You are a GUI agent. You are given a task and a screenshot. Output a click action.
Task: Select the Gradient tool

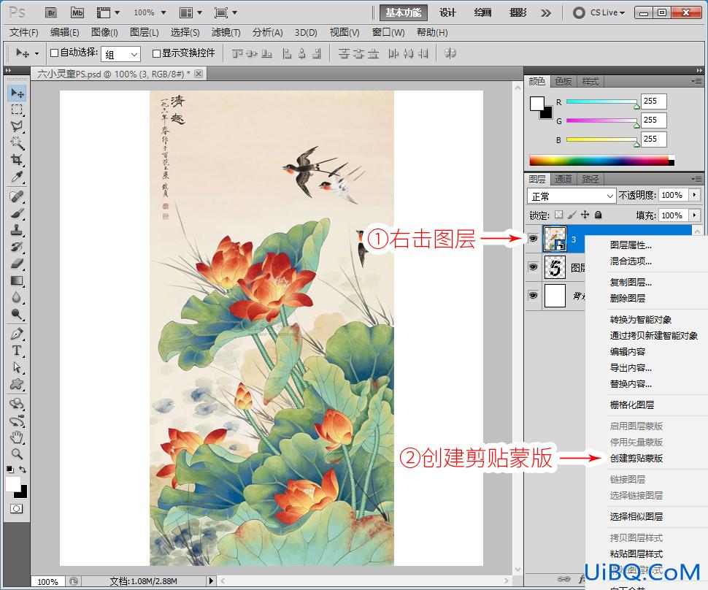pyautogui.click(x=18, y=280)
